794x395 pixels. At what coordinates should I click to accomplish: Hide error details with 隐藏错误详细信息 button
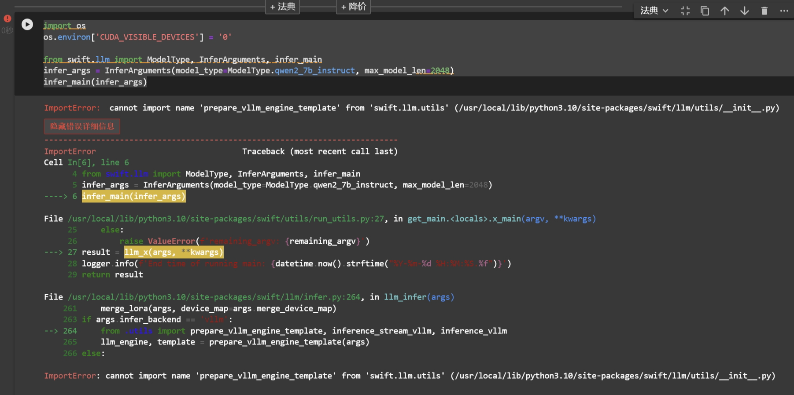click(x=82, y=126)
